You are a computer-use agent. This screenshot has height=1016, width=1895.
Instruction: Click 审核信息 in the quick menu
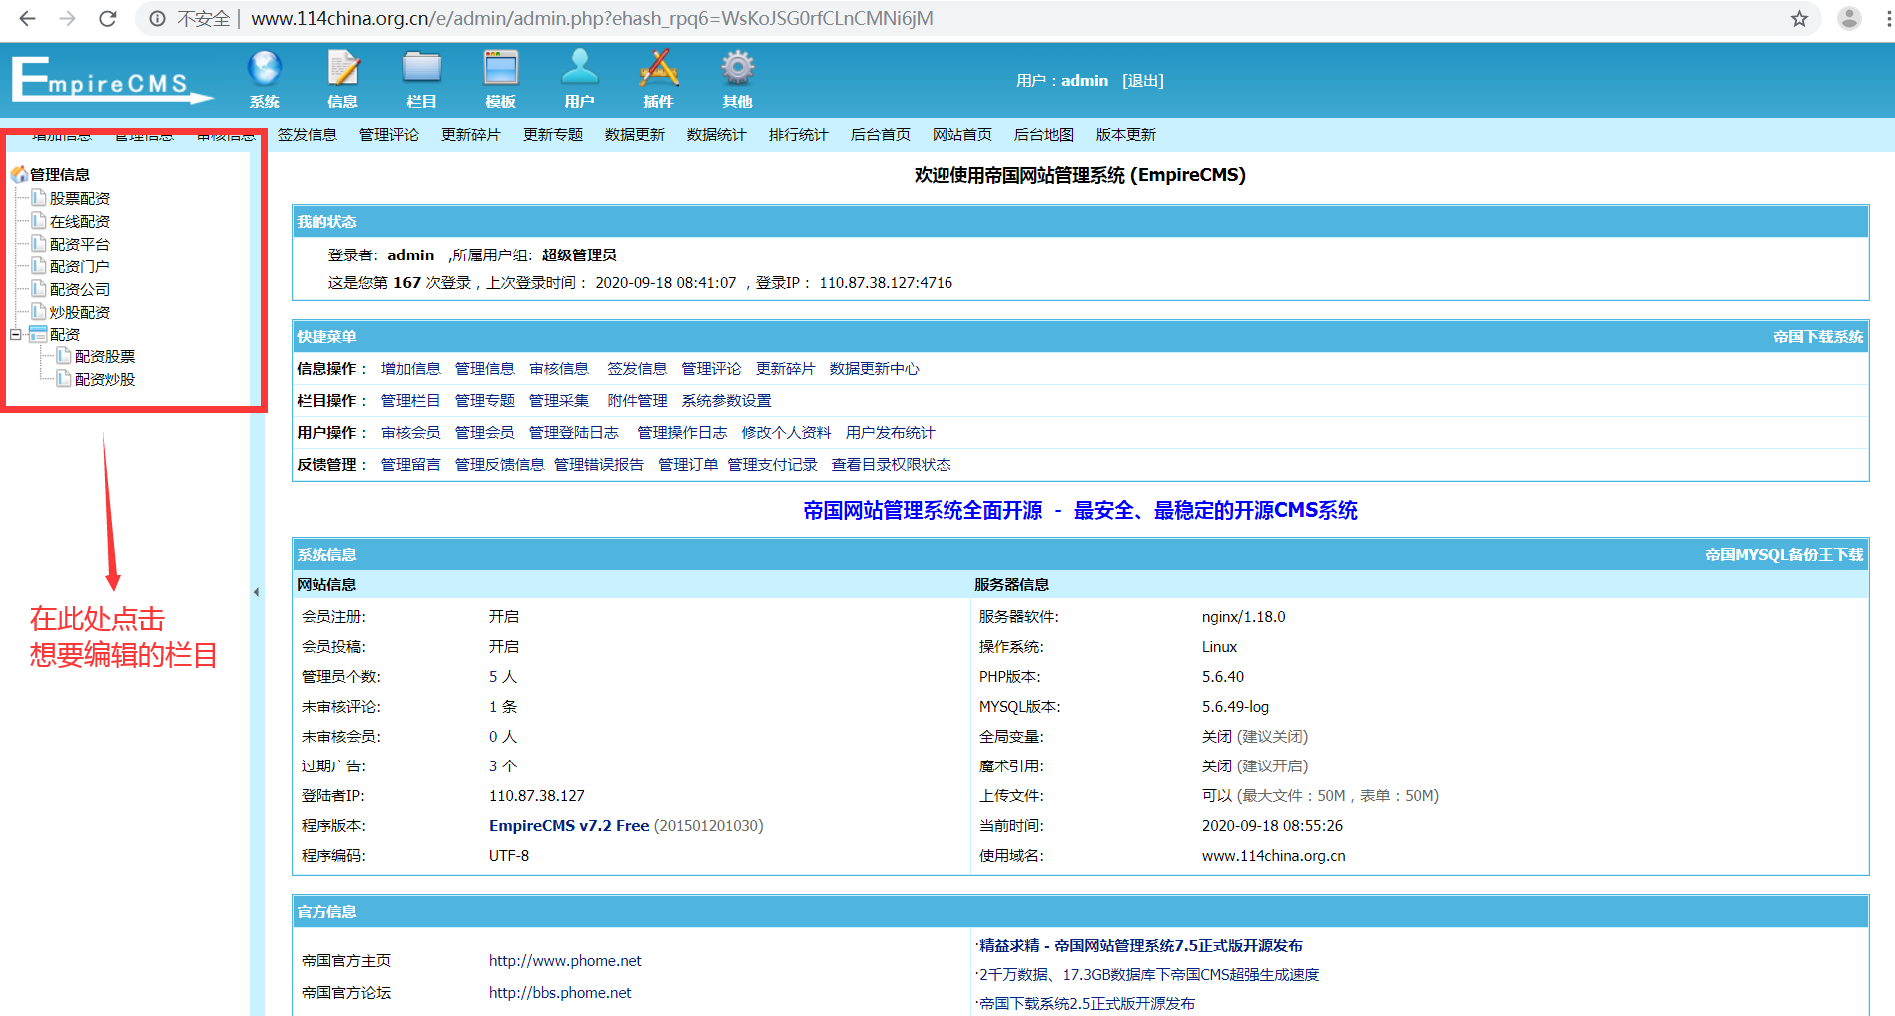pos(559,368)
